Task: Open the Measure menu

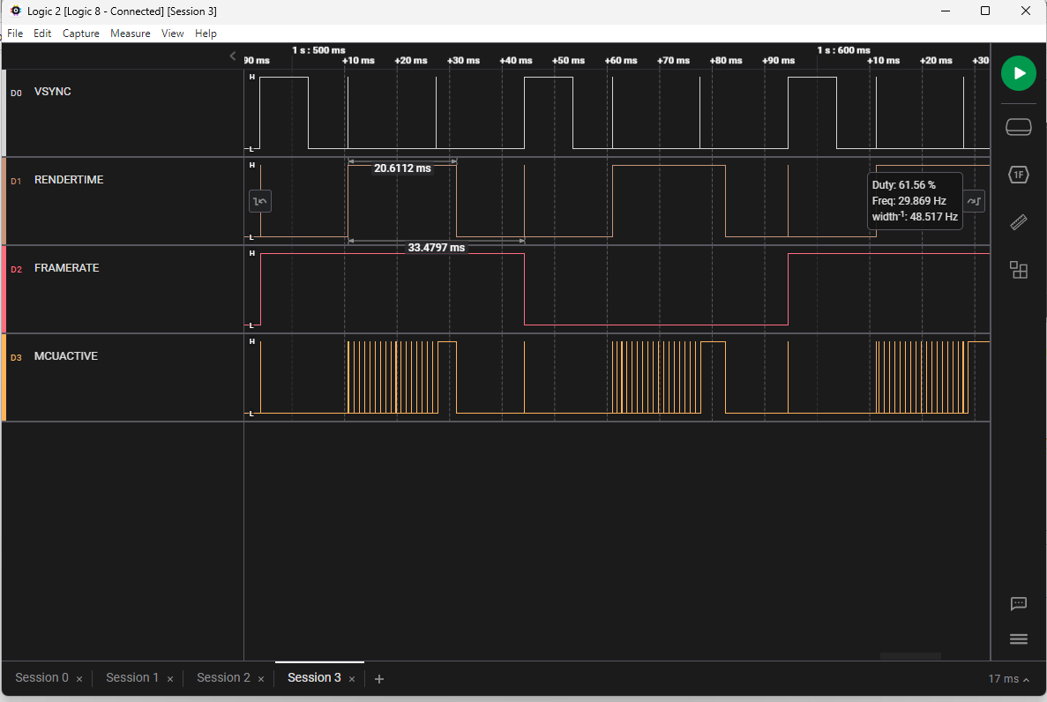Action: tap(130, 34)
